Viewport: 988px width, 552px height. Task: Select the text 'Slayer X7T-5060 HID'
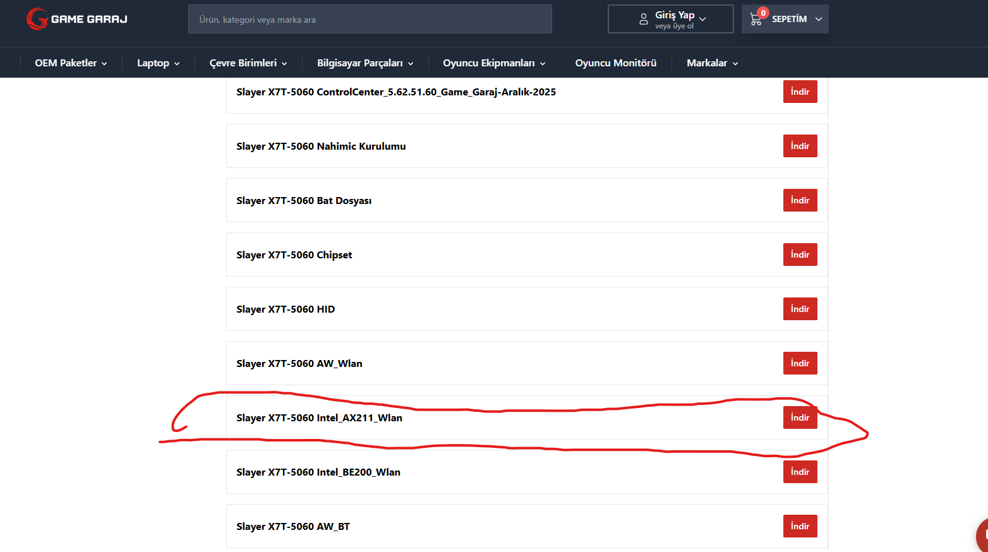click(286, 309)
